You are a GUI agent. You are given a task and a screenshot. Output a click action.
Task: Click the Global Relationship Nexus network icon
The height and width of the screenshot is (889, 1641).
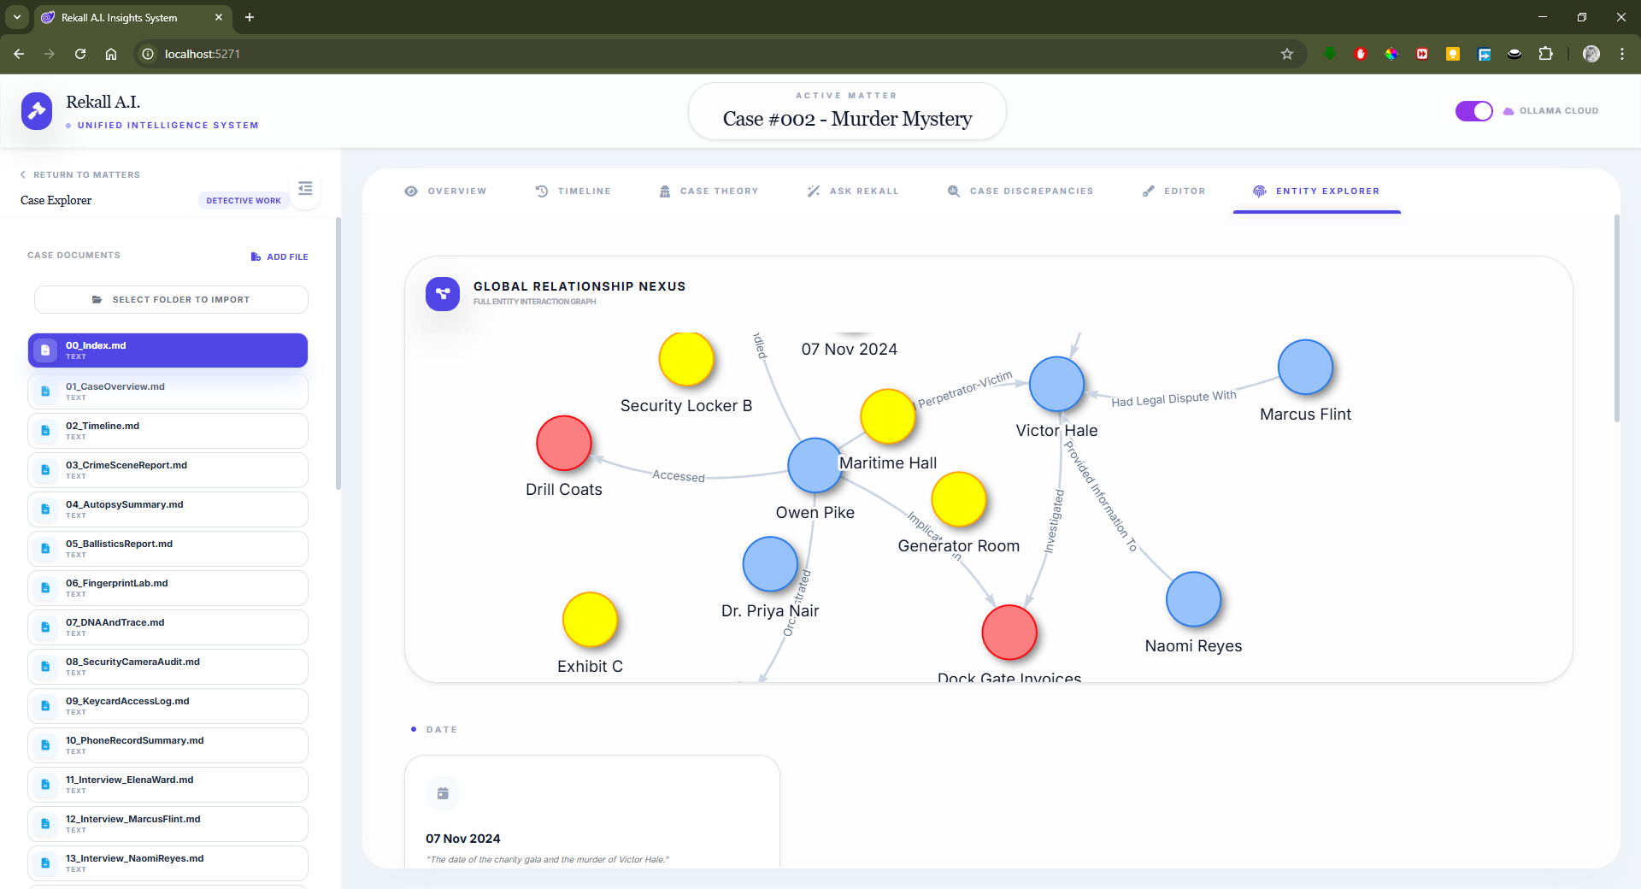[442, 293]
